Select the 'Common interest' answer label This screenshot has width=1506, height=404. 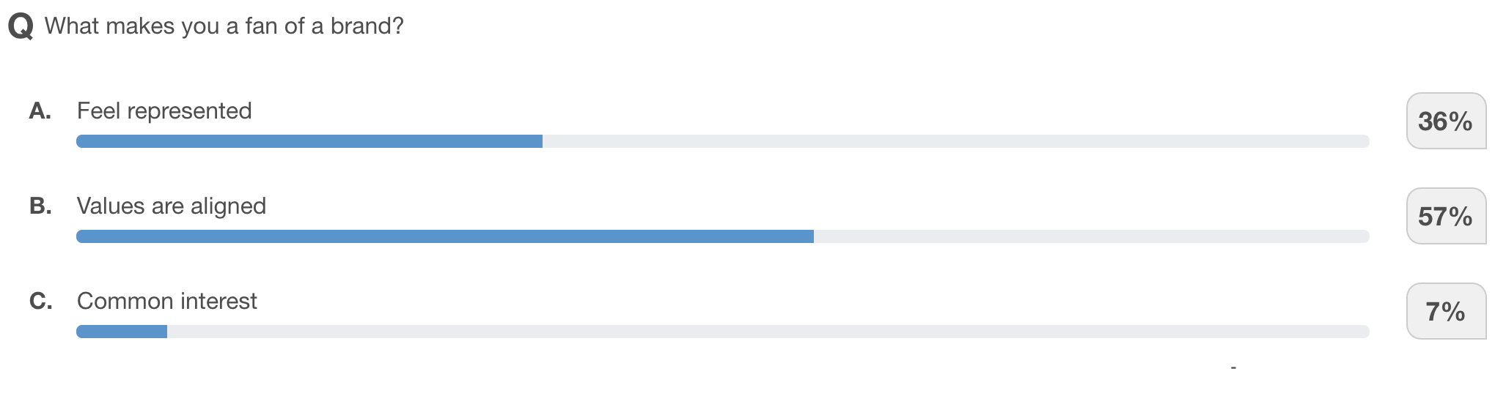point(166,301)
